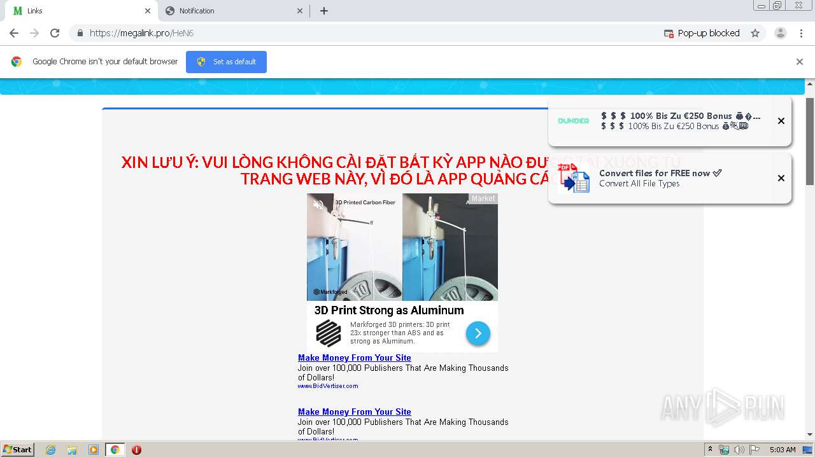
Task: Show hidden system tray icons
Action: [710, 450]
